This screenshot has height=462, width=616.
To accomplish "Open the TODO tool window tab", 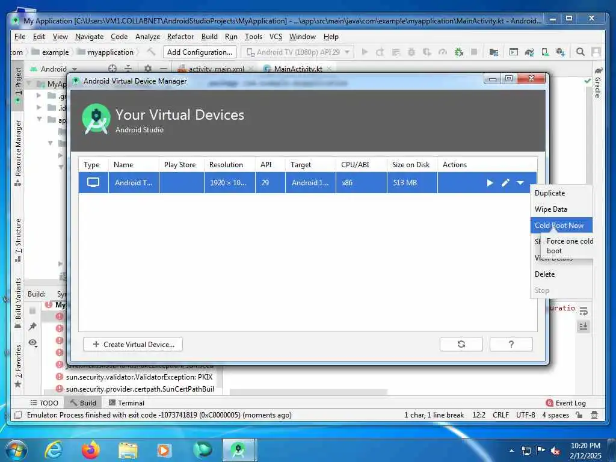I will point(44,402).
